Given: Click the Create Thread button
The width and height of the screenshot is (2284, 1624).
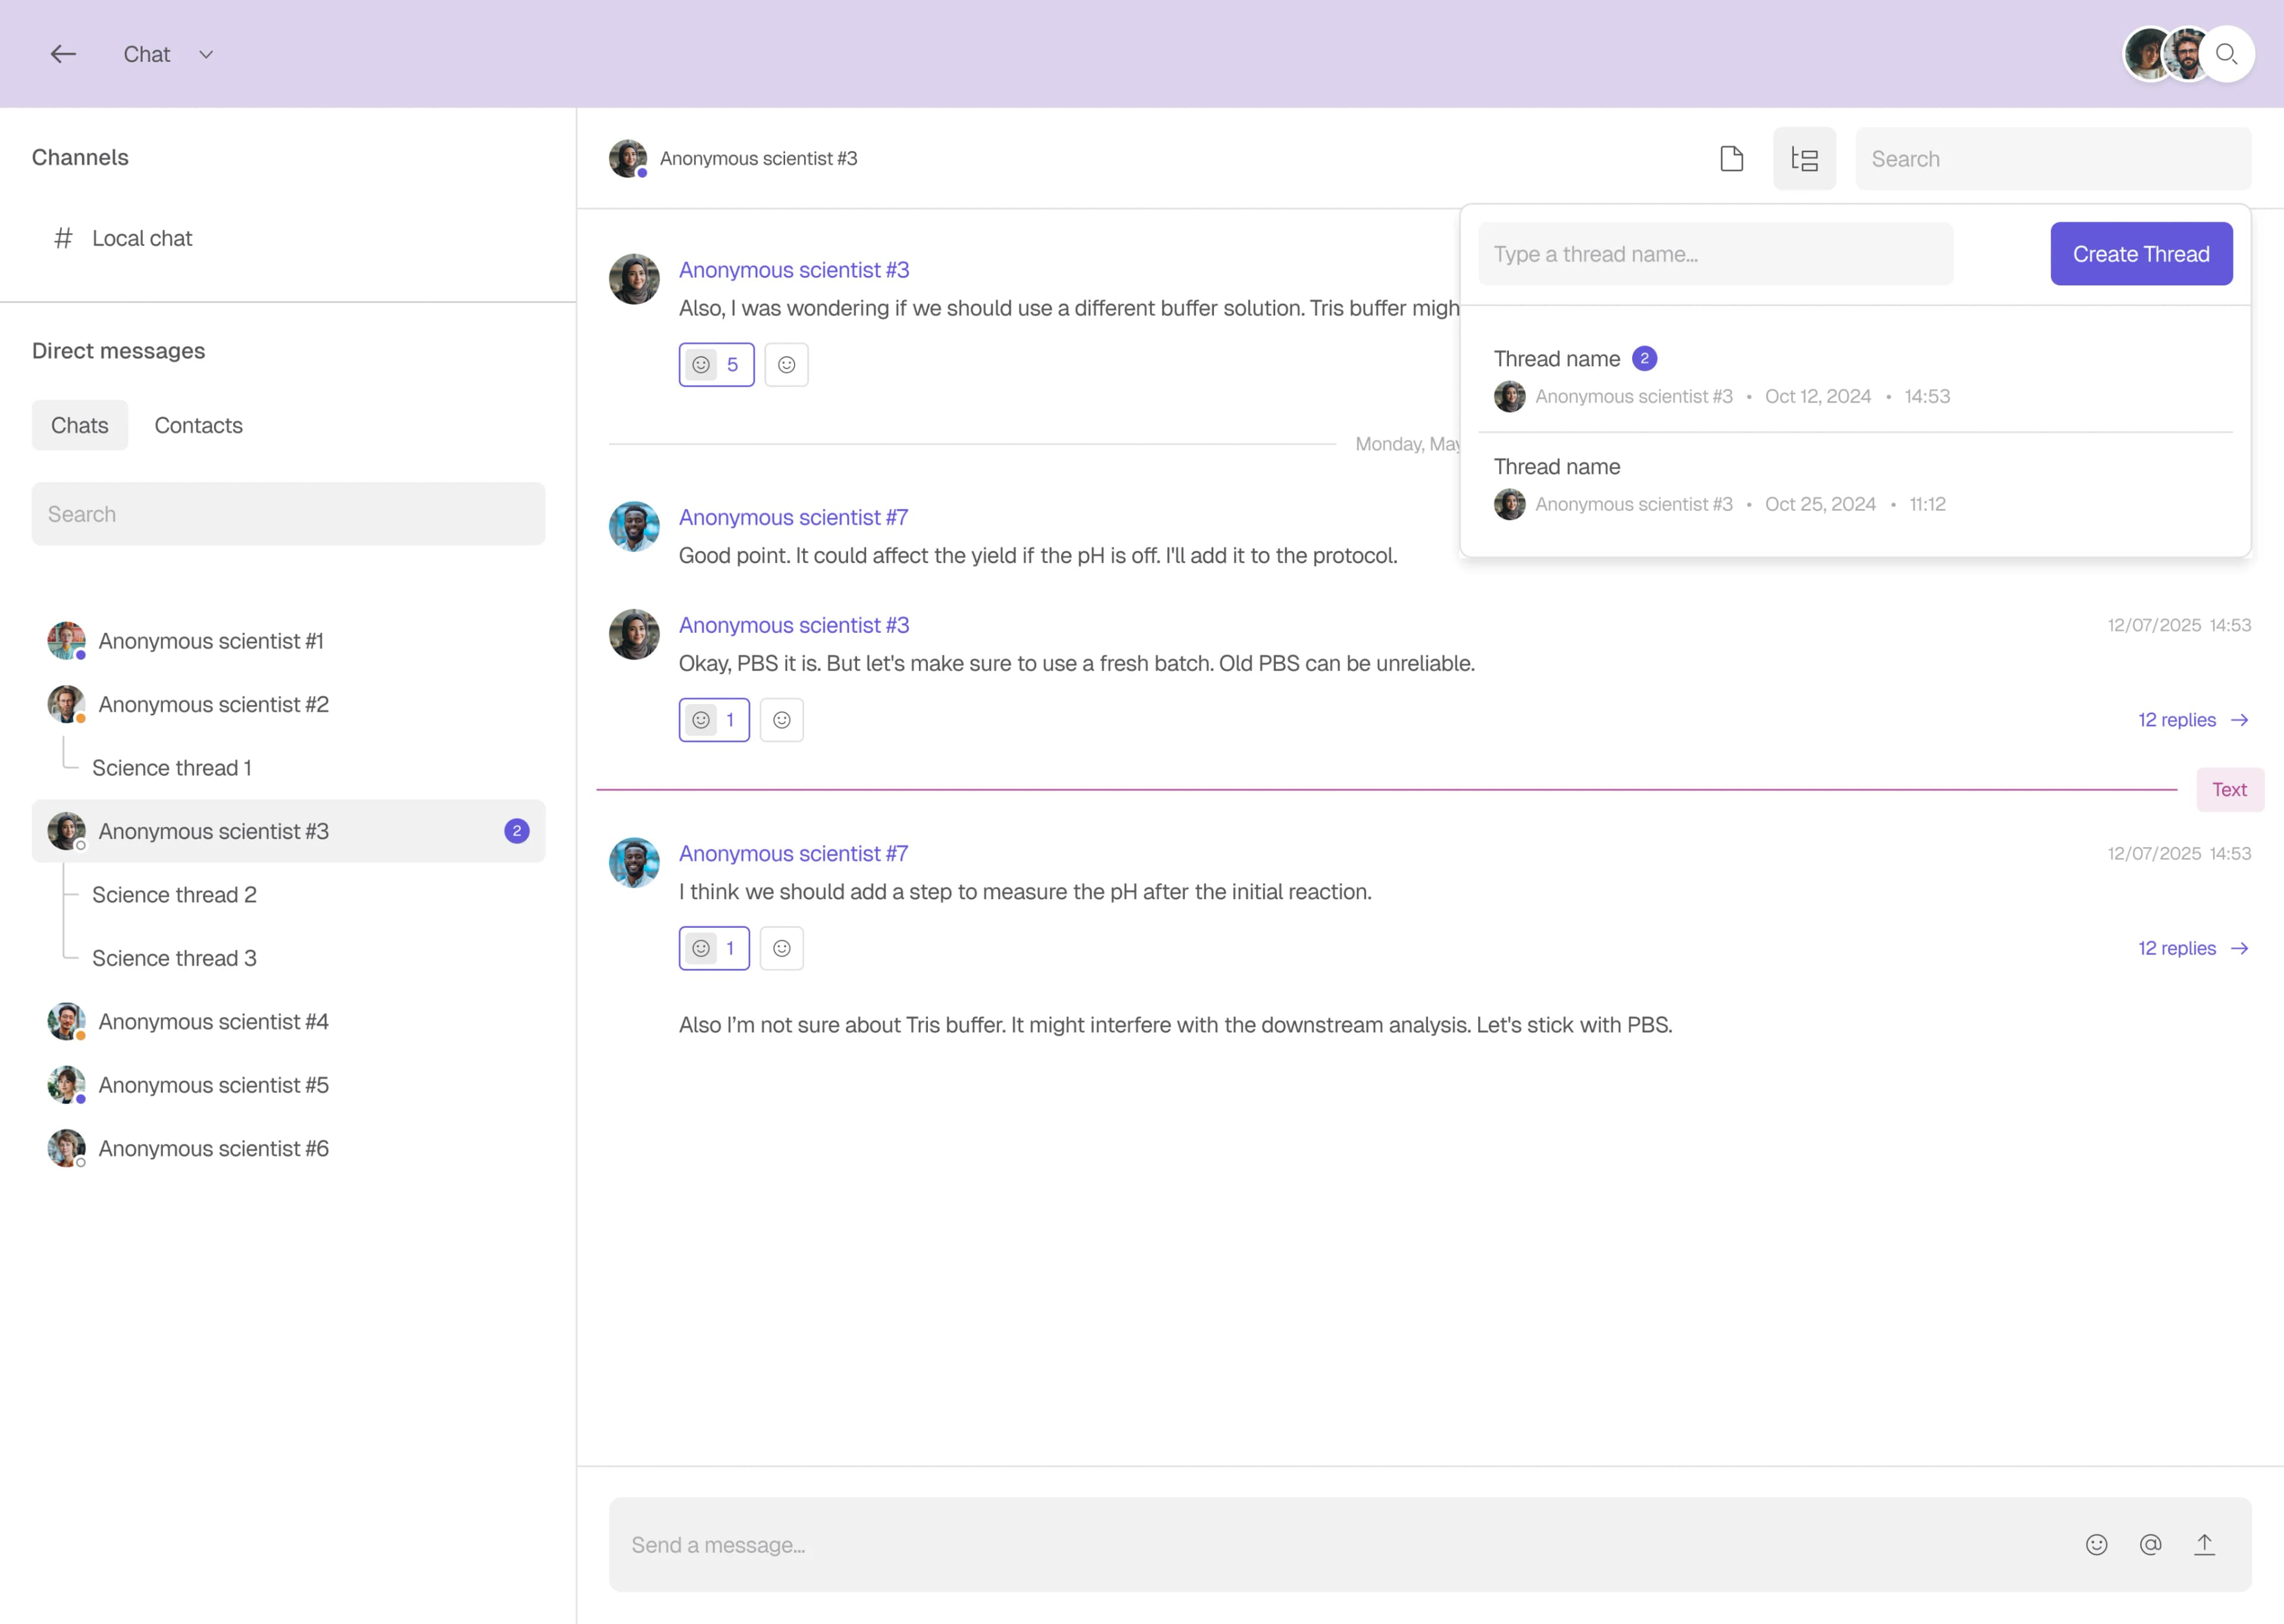Looking at the screenshot, I should tap(2141, 254).
